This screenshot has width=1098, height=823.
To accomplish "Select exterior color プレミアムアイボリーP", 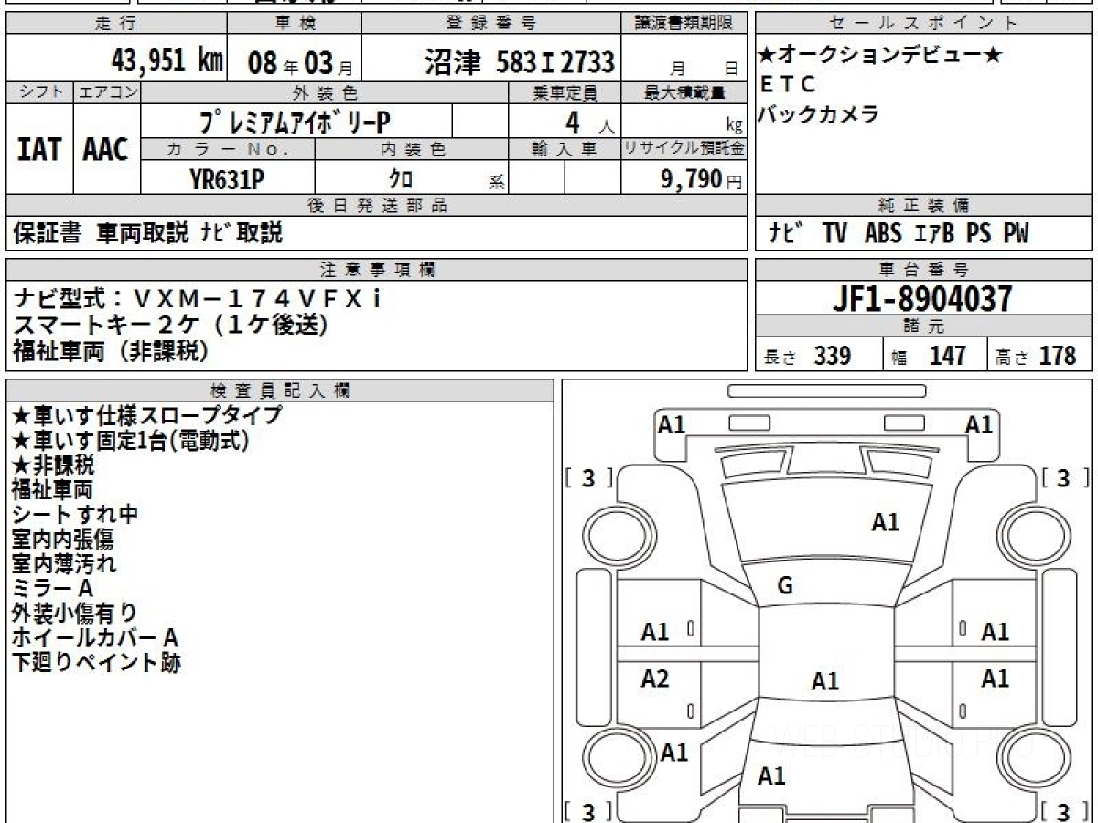I will point(295,122).
